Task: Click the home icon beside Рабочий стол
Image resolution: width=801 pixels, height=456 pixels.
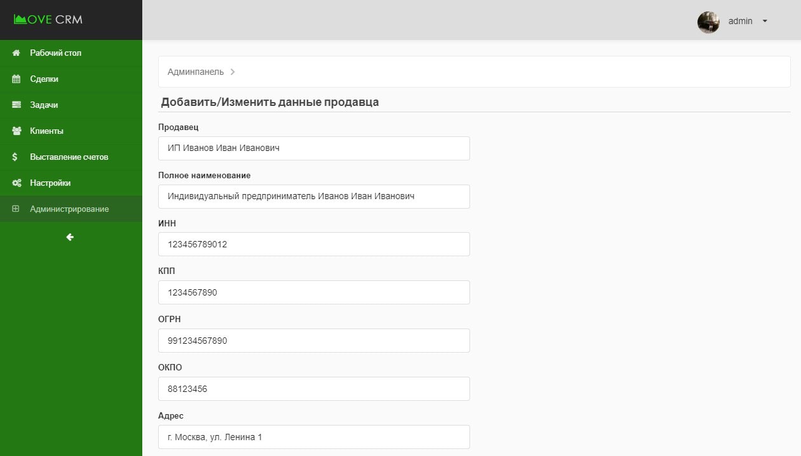Action: (x=16, y=53)
